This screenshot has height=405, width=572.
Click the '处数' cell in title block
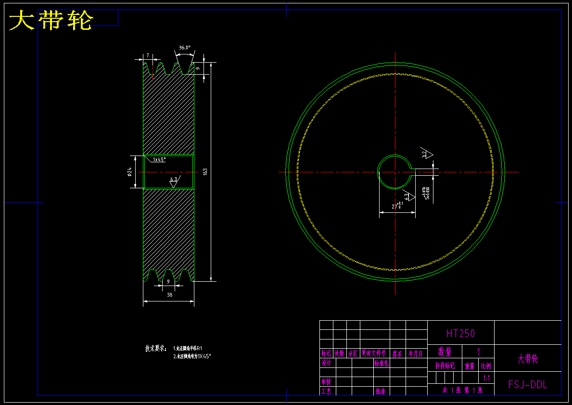(x=340, y=353)
